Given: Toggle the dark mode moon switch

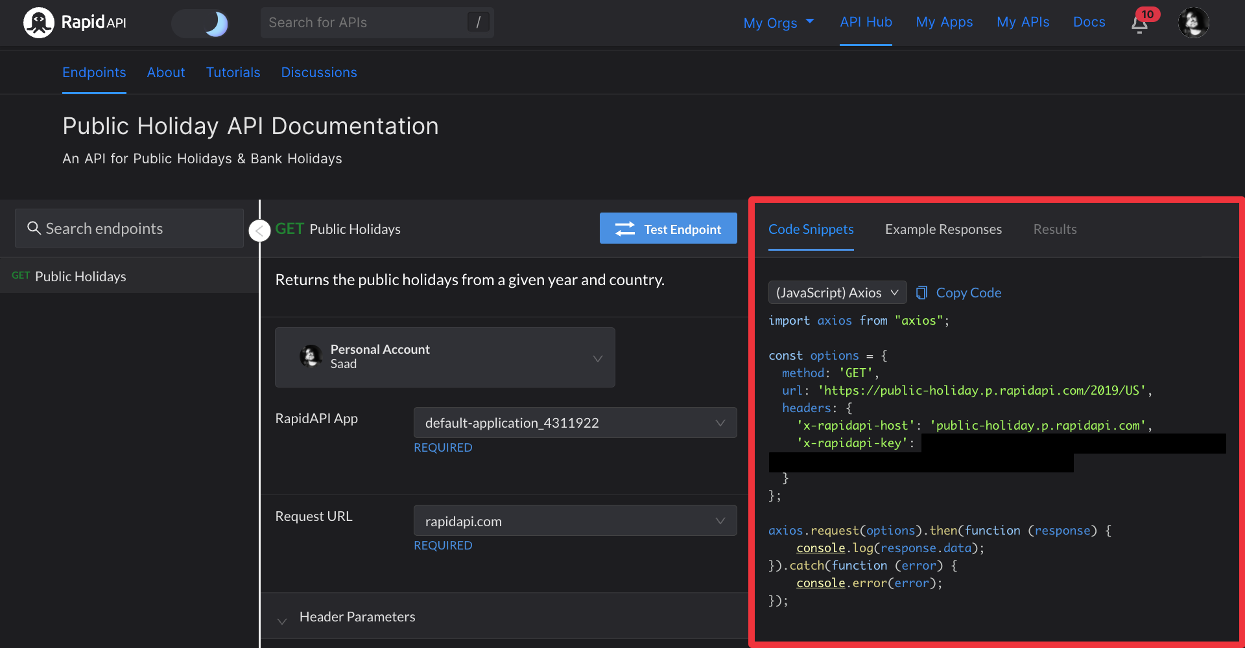Looking at the screenshot, I should click(200, 23).
